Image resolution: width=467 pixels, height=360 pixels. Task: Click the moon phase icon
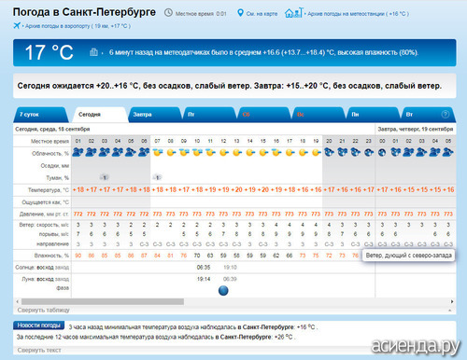click(223, 291)
